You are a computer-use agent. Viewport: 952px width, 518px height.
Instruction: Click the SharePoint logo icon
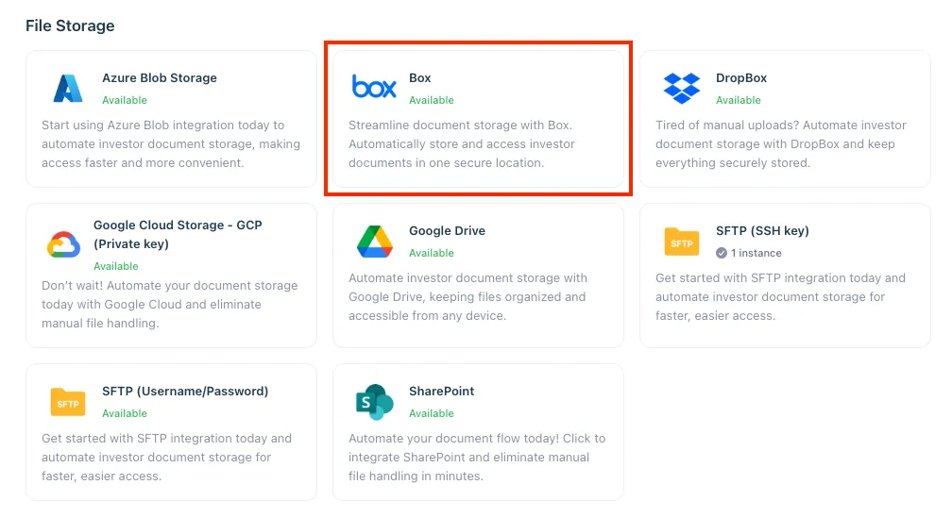click(374, 402)
